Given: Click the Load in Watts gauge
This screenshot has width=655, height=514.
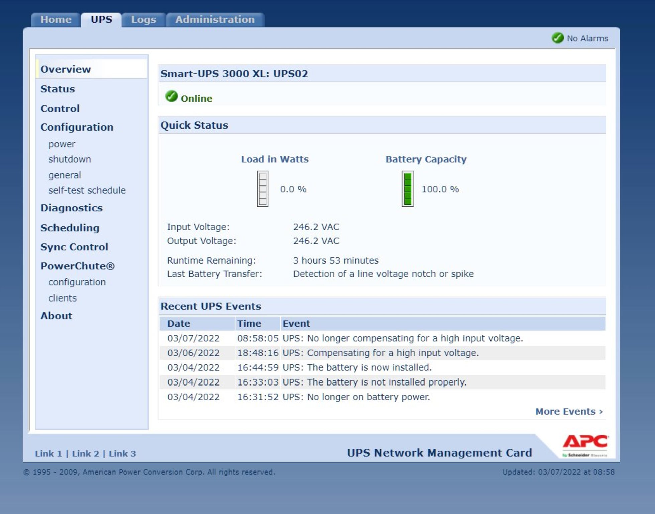Looking at the screenshot, I should coord(262,189).
